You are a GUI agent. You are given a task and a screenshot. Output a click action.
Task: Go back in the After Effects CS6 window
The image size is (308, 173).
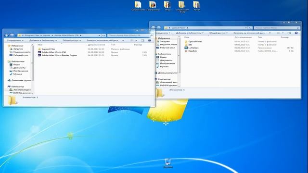click(7, 35)
